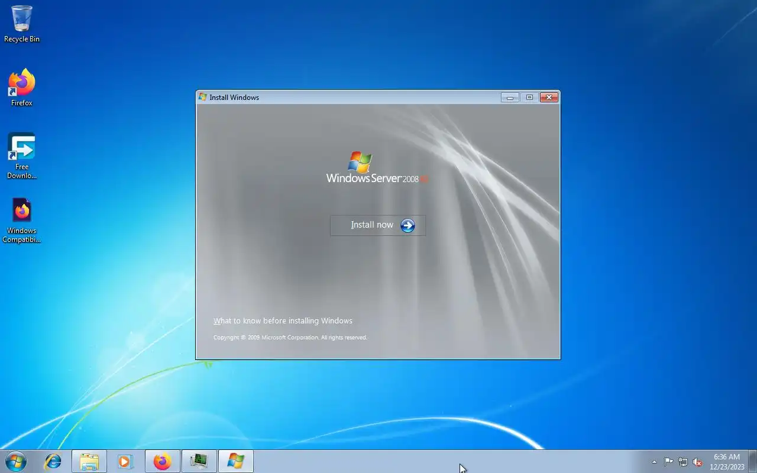Click the Install Windows title bar icon
Image resolution: width=757 pixels, height=473 pixels.
(203, 97)
